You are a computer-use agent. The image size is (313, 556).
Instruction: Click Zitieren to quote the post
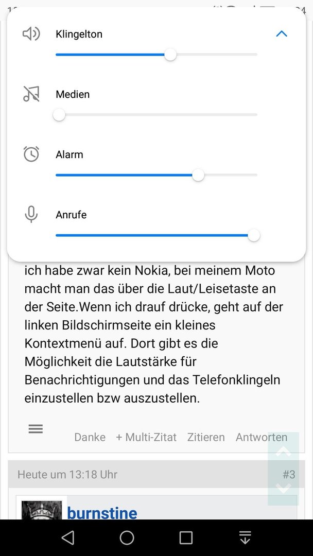(206, 437)
